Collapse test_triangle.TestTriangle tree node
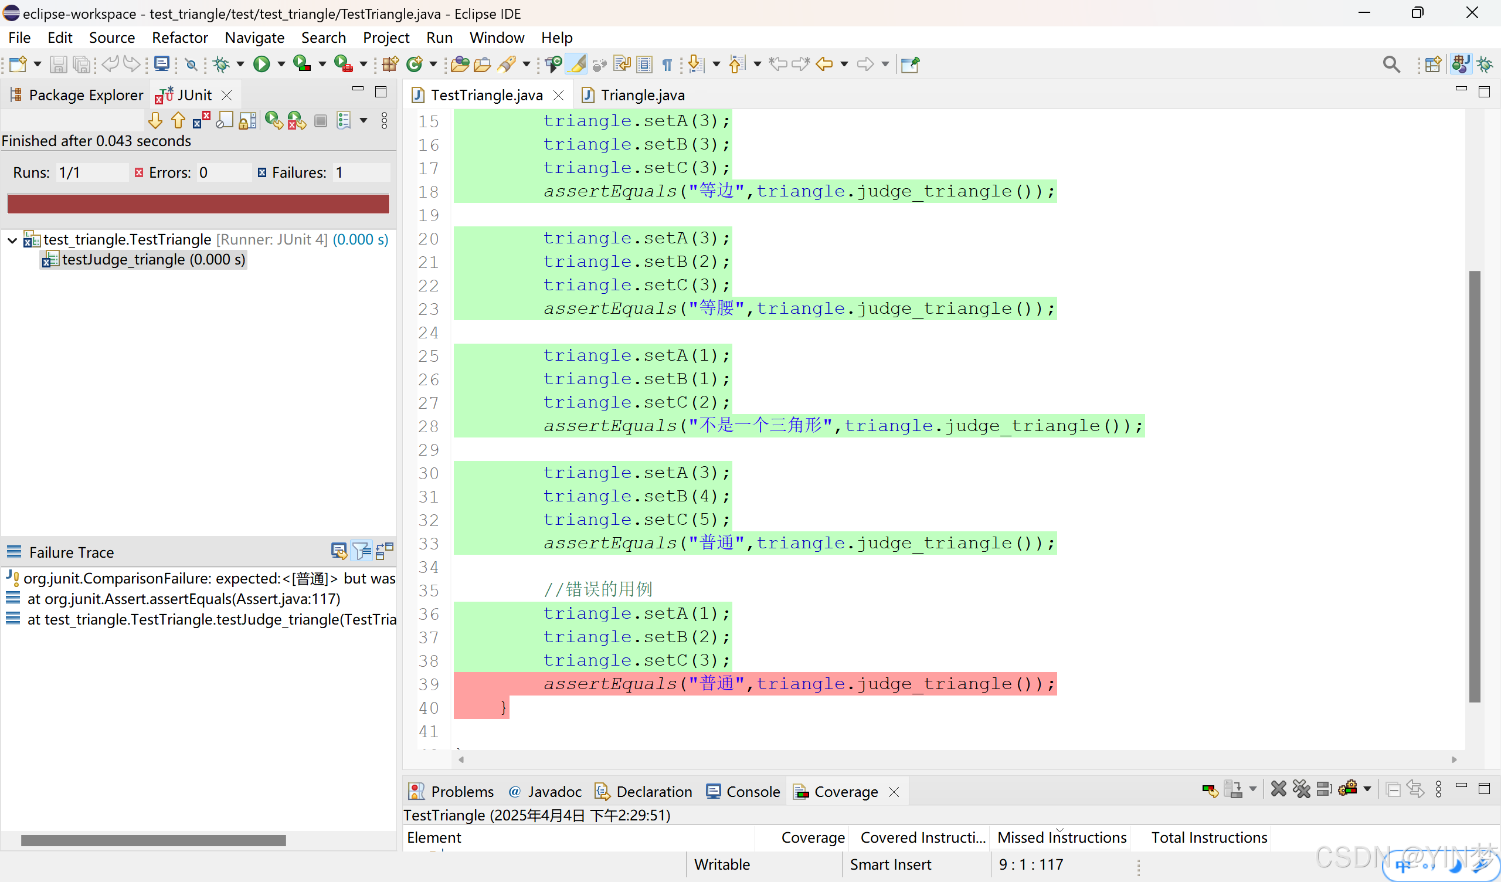 point(12,240)
